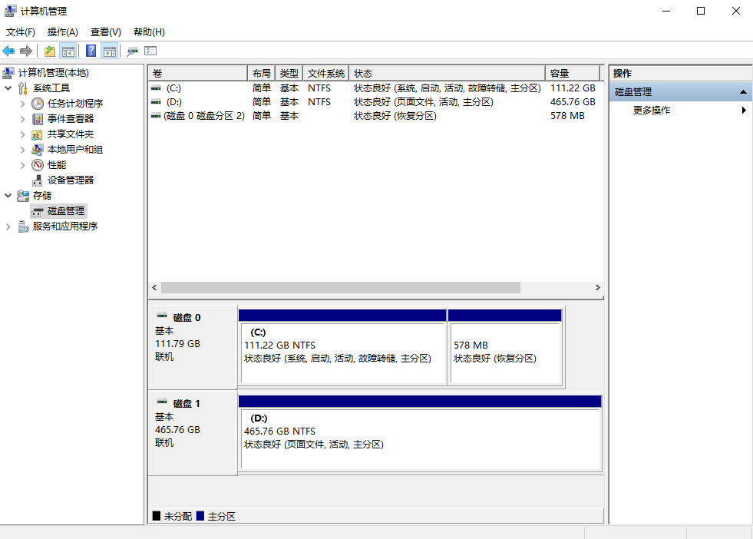Image resolution: width=753 pixels, height=539 pixels.
Task: Click the blue 主分区 legend swatch
Action: 200,516
